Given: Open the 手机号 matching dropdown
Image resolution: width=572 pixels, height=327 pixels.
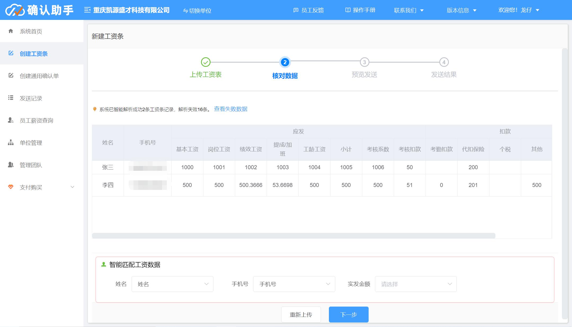Looking at the screenshot, I should click(x=294, y=284).
